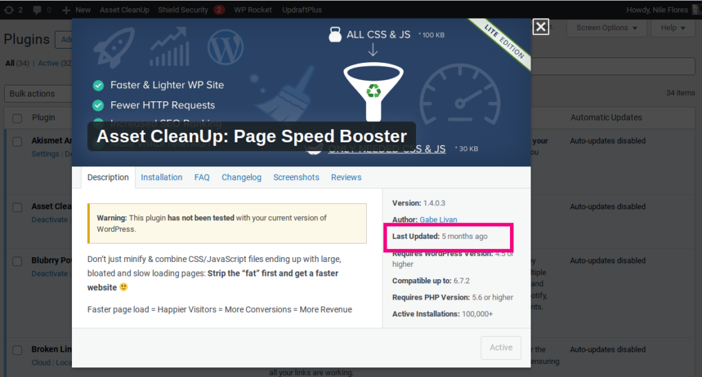The width and height of the screenshot is (702, 377).
Task: Open the Broken Link Cloud link
Action: [40, 362]
